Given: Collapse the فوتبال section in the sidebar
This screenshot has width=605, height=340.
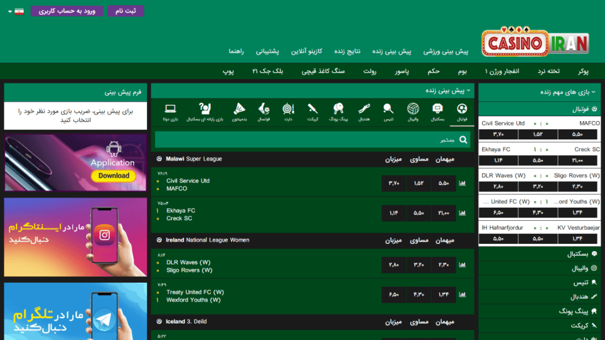Looking at the screenshot, I should click(x=539, y=109).
